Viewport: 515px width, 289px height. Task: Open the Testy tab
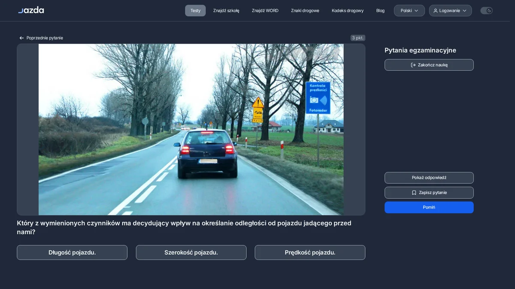pos(195,11)
